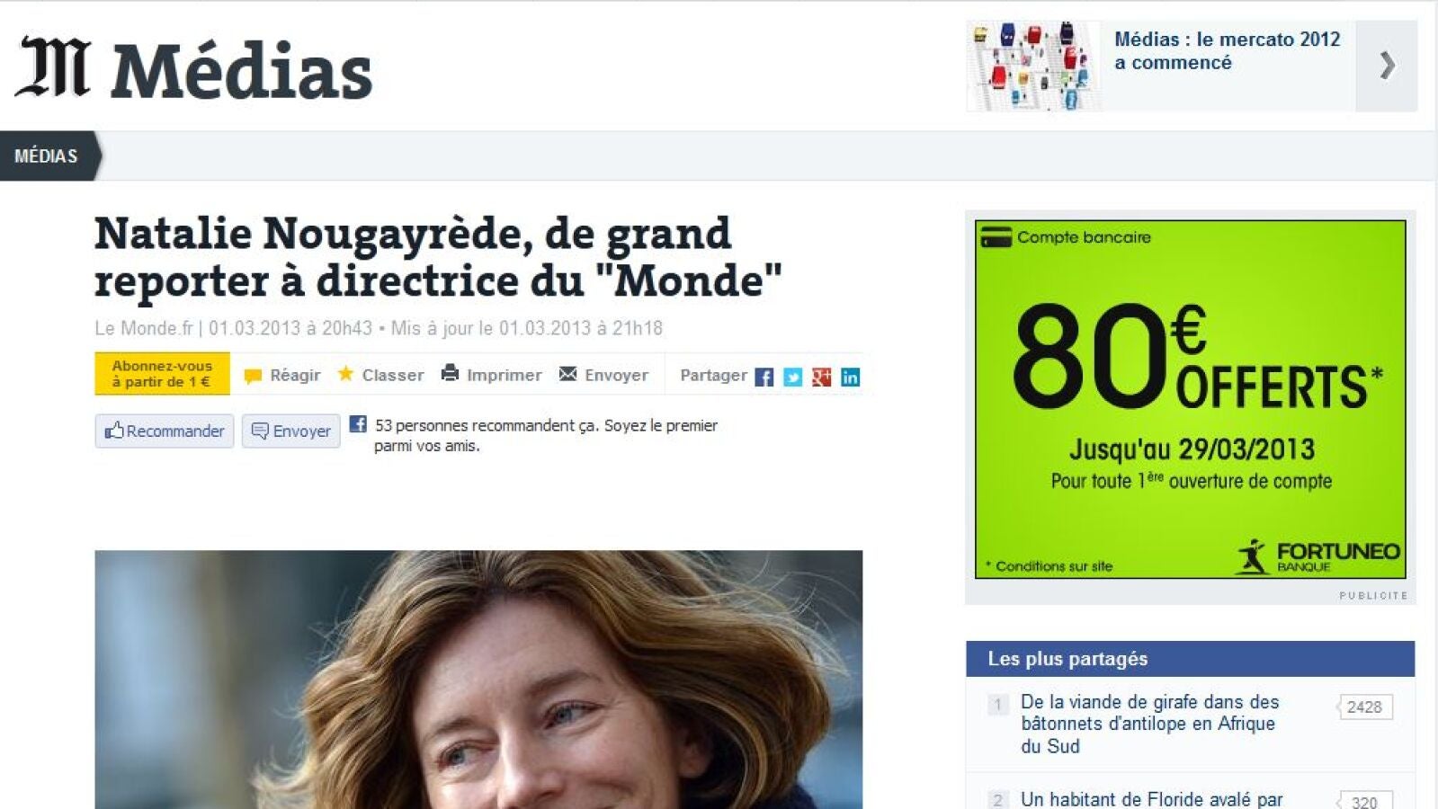This screenshot has width=1438, height=809.
Task: Open the giraffe meat article link
Action: (1149, 724)
